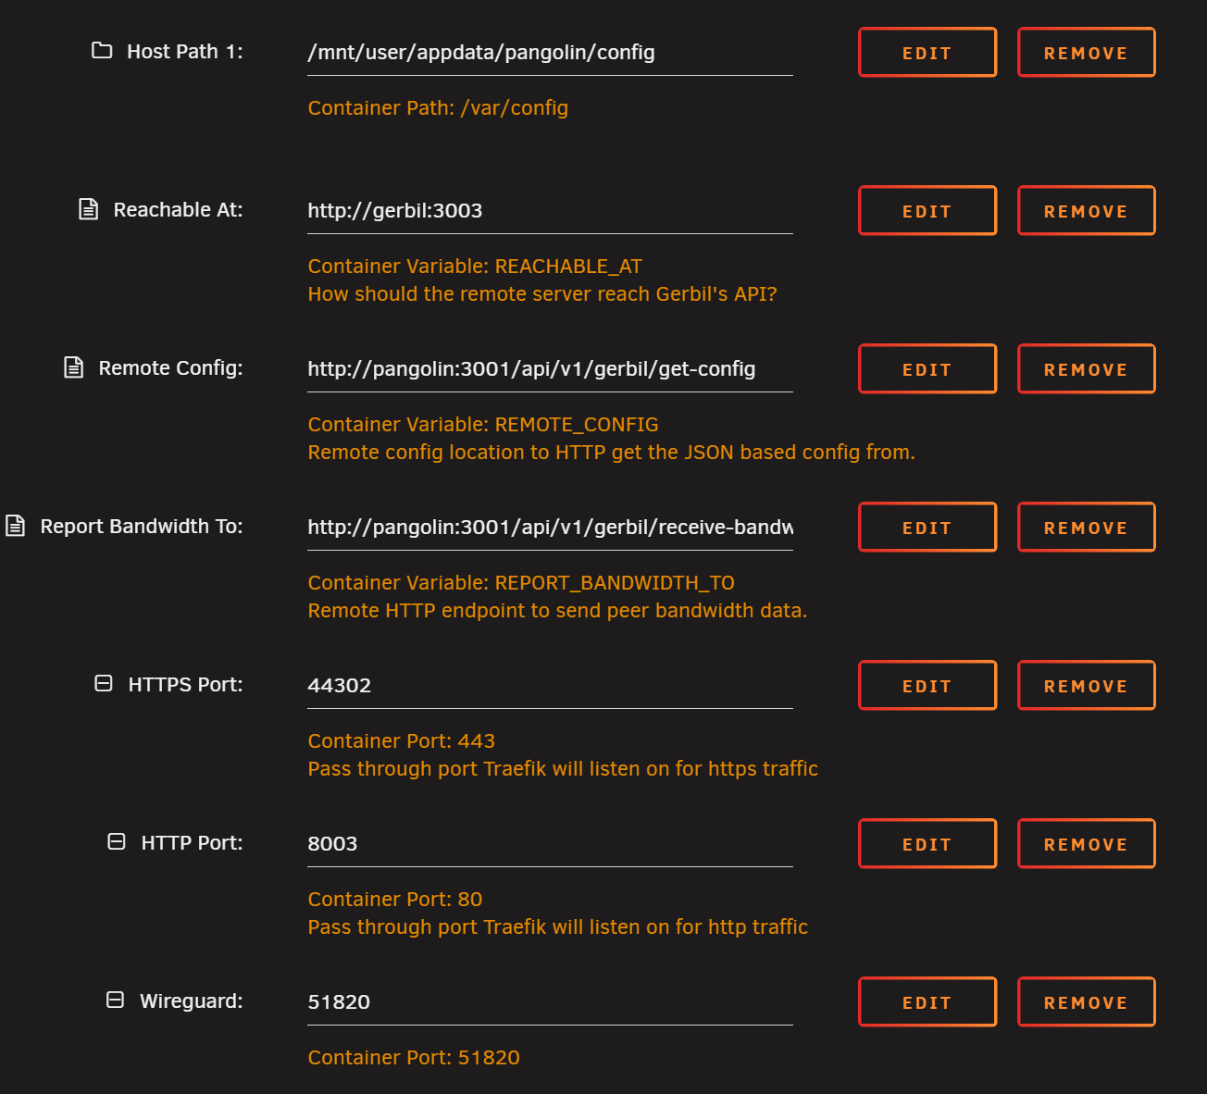The image size is (1207, 1094).
Task: Remove the Remote Config variable
Action: tap(1086, 369)
